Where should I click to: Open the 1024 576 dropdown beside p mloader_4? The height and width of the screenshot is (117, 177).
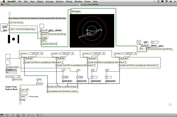coord(130,54)
